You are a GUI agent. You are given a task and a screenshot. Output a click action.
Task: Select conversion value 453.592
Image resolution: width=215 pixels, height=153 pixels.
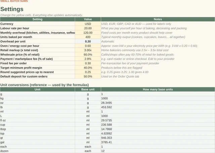[x=158, y=107]
